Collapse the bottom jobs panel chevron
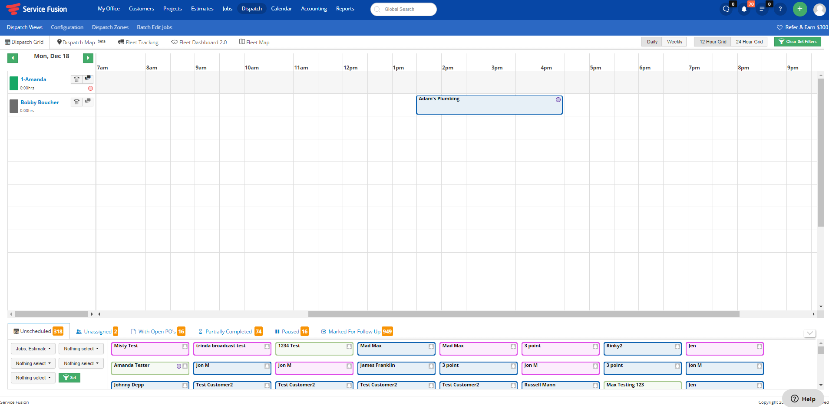 [x=810, y=333]
